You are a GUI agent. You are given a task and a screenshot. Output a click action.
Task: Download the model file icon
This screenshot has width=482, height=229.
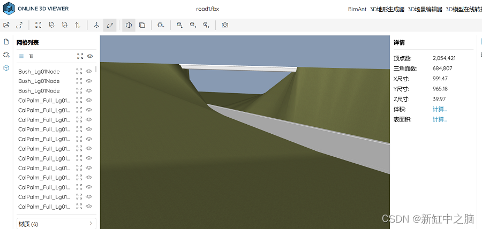[x=180, y=25]
